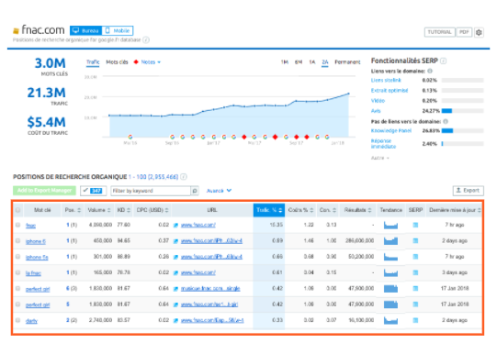Screen dimensions: 497x354
Task: Set chart range to 2A
Action: pyautogui.click(x=325, y=62)
